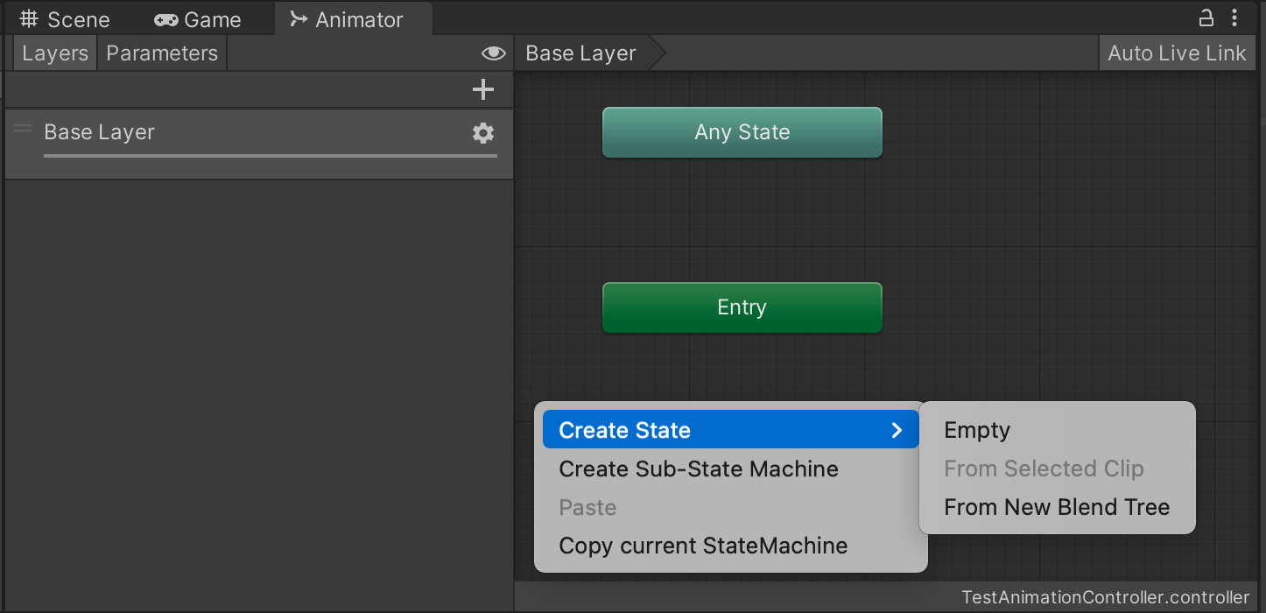This screenshot has width=1266, height=613.
Task: Expand the Create State submenu arrow
Action: click(896, 430)
